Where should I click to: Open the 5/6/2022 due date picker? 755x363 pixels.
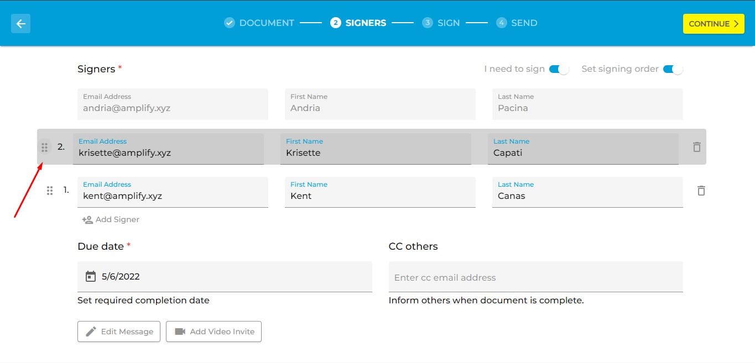pos(225,276)
